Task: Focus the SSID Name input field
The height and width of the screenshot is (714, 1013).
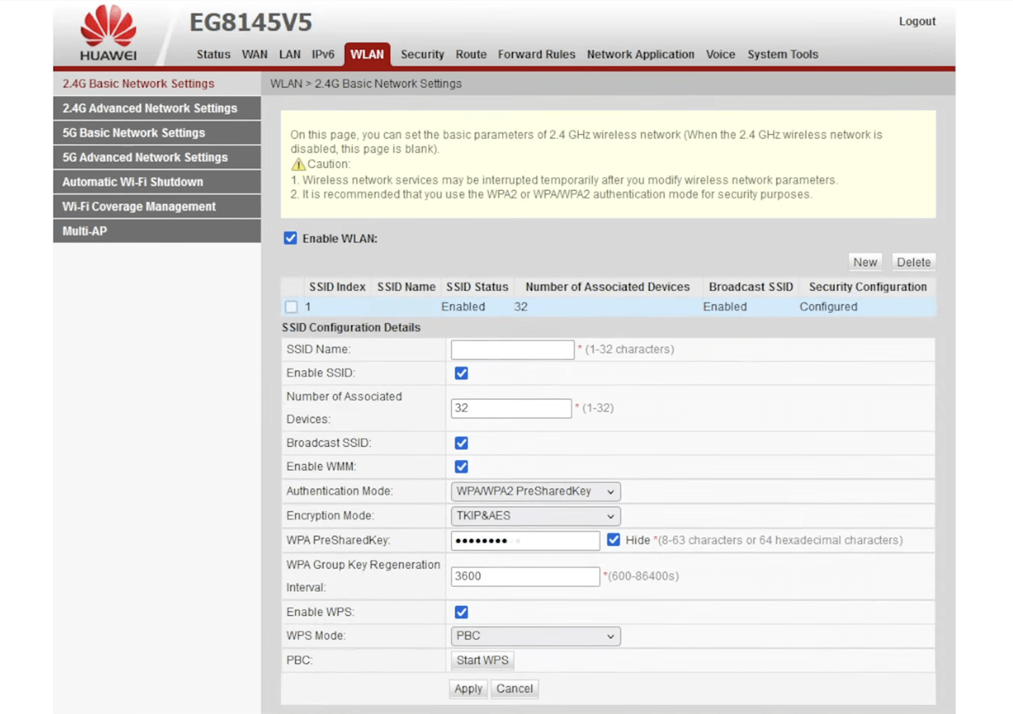Action: click(x=512, y=350)
